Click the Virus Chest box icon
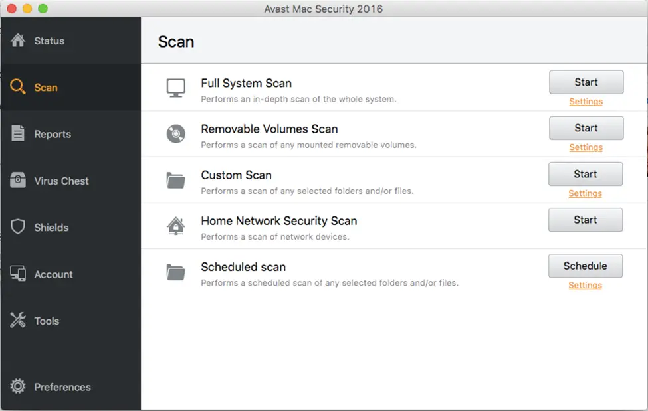The image size is (648, 411). click(18, 180)
